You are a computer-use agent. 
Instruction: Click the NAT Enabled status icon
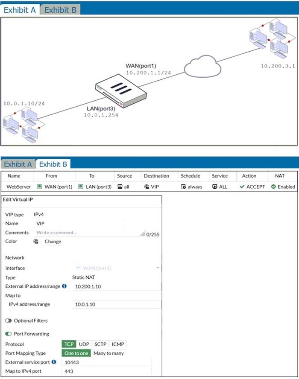click(x=273, y=187)
